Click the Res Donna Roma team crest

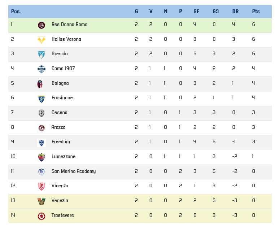tap(42, 25)
